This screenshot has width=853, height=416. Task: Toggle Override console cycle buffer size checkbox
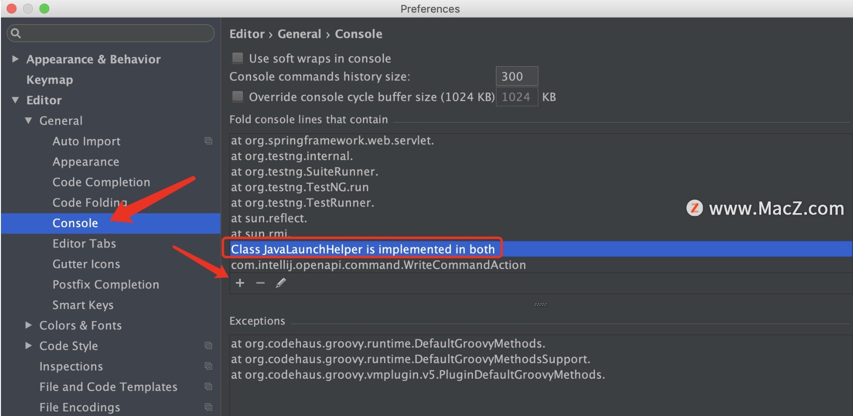[x=238, y=97]
